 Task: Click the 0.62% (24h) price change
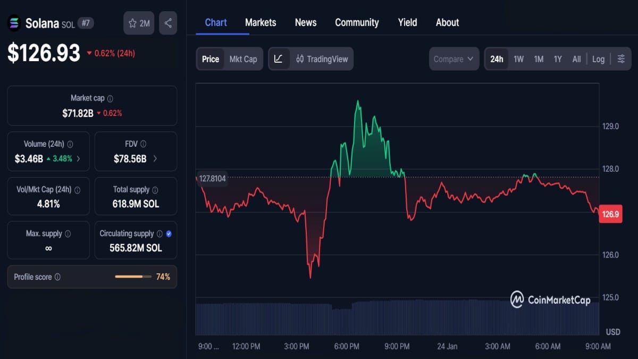(x=111, y=53)
